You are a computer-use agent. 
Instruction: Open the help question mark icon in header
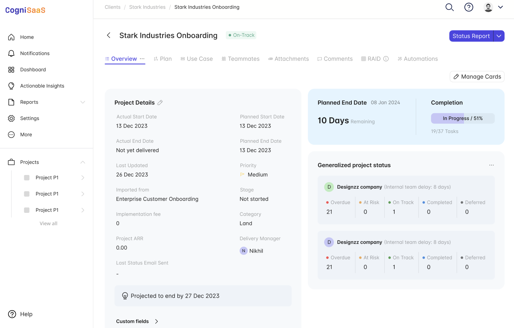click(469, 7)
